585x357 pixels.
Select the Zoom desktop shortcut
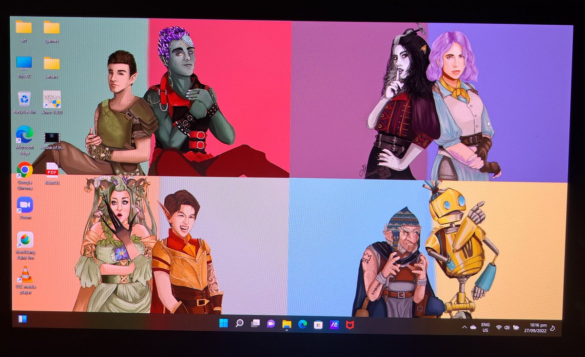tap(25, 208)
